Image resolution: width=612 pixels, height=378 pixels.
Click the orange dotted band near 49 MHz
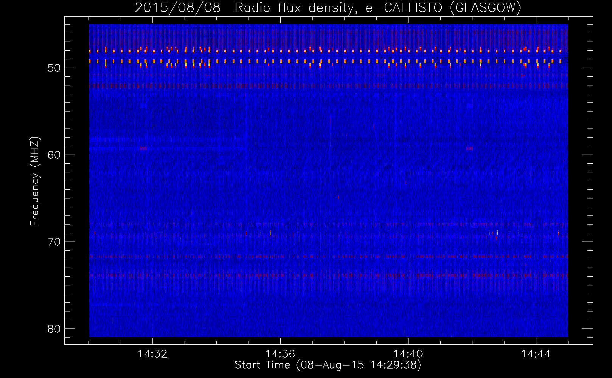point(328,62)
